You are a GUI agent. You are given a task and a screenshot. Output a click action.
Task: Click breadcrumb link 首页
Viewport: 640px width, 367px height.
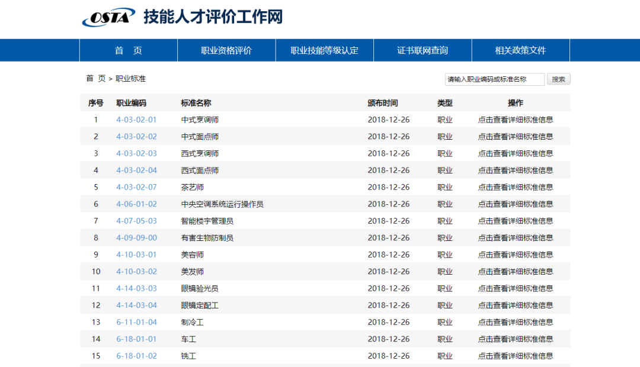coord(90,77)
